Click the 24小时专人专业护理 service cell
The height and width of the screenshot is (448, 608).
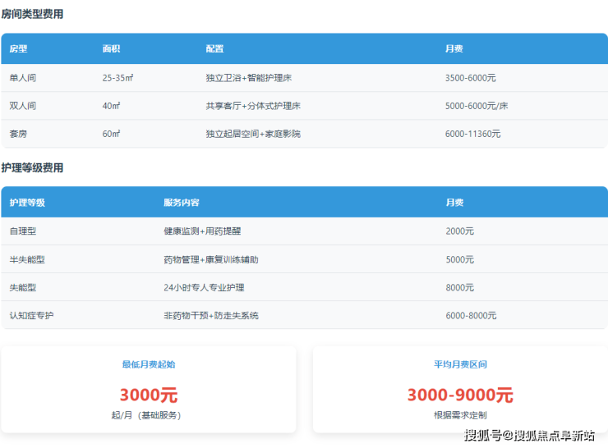pyautogui.click(x=204, y=287)
